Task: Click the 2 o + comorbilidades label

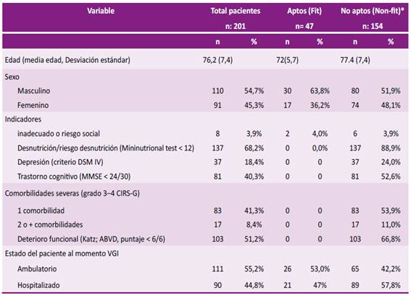Action: point(50,224)
